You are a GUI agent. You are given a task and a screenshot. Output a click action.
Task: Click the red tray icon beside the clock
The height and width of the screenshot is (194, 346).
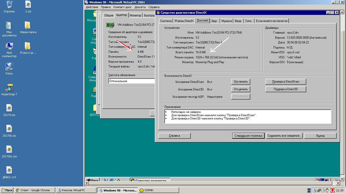332,190
